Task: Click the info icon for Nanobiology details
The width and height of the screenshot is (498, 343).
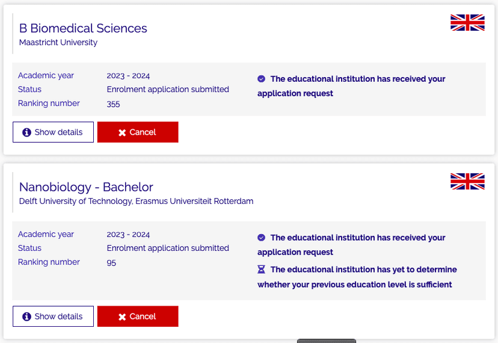Action: [x=26, y=317]
